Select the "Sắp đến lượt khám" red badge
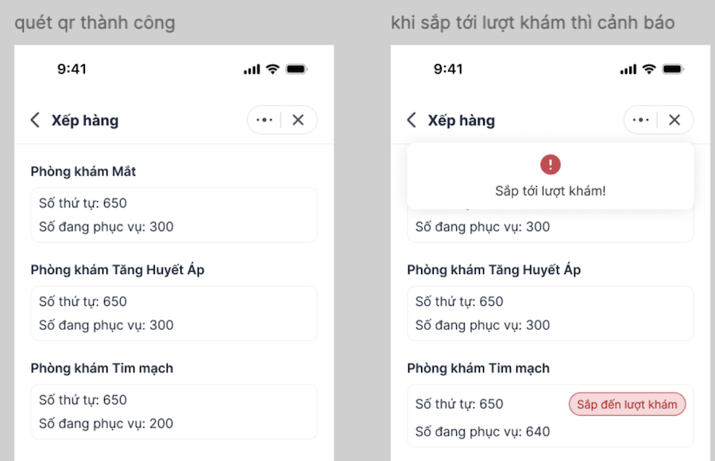 pos(627,405)
